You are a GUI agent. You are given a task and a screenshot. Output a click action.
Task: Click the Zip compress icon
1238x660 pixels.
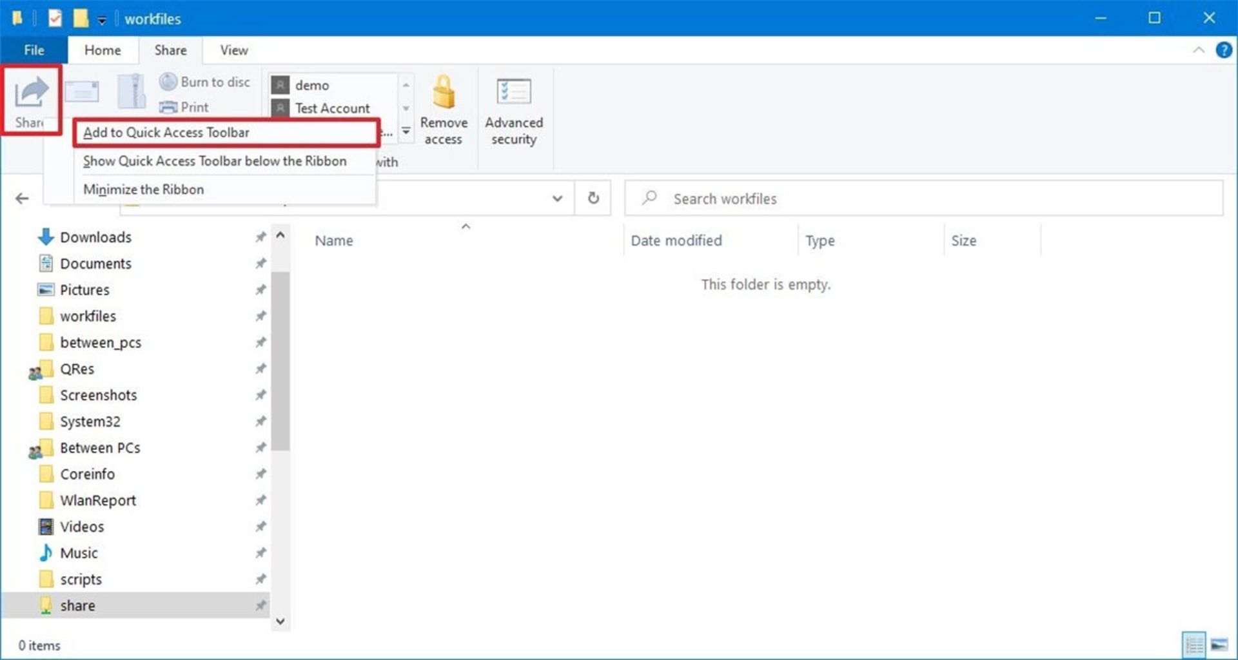[x=132, y=92]
